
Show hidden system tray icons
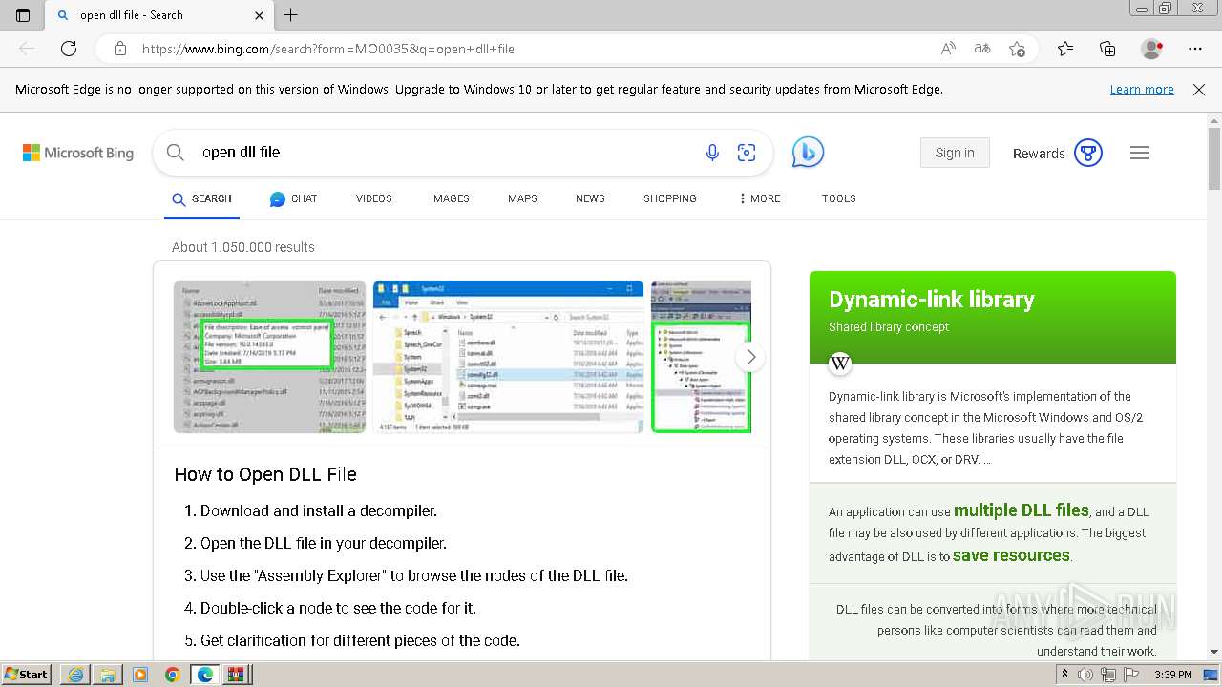1064,675
